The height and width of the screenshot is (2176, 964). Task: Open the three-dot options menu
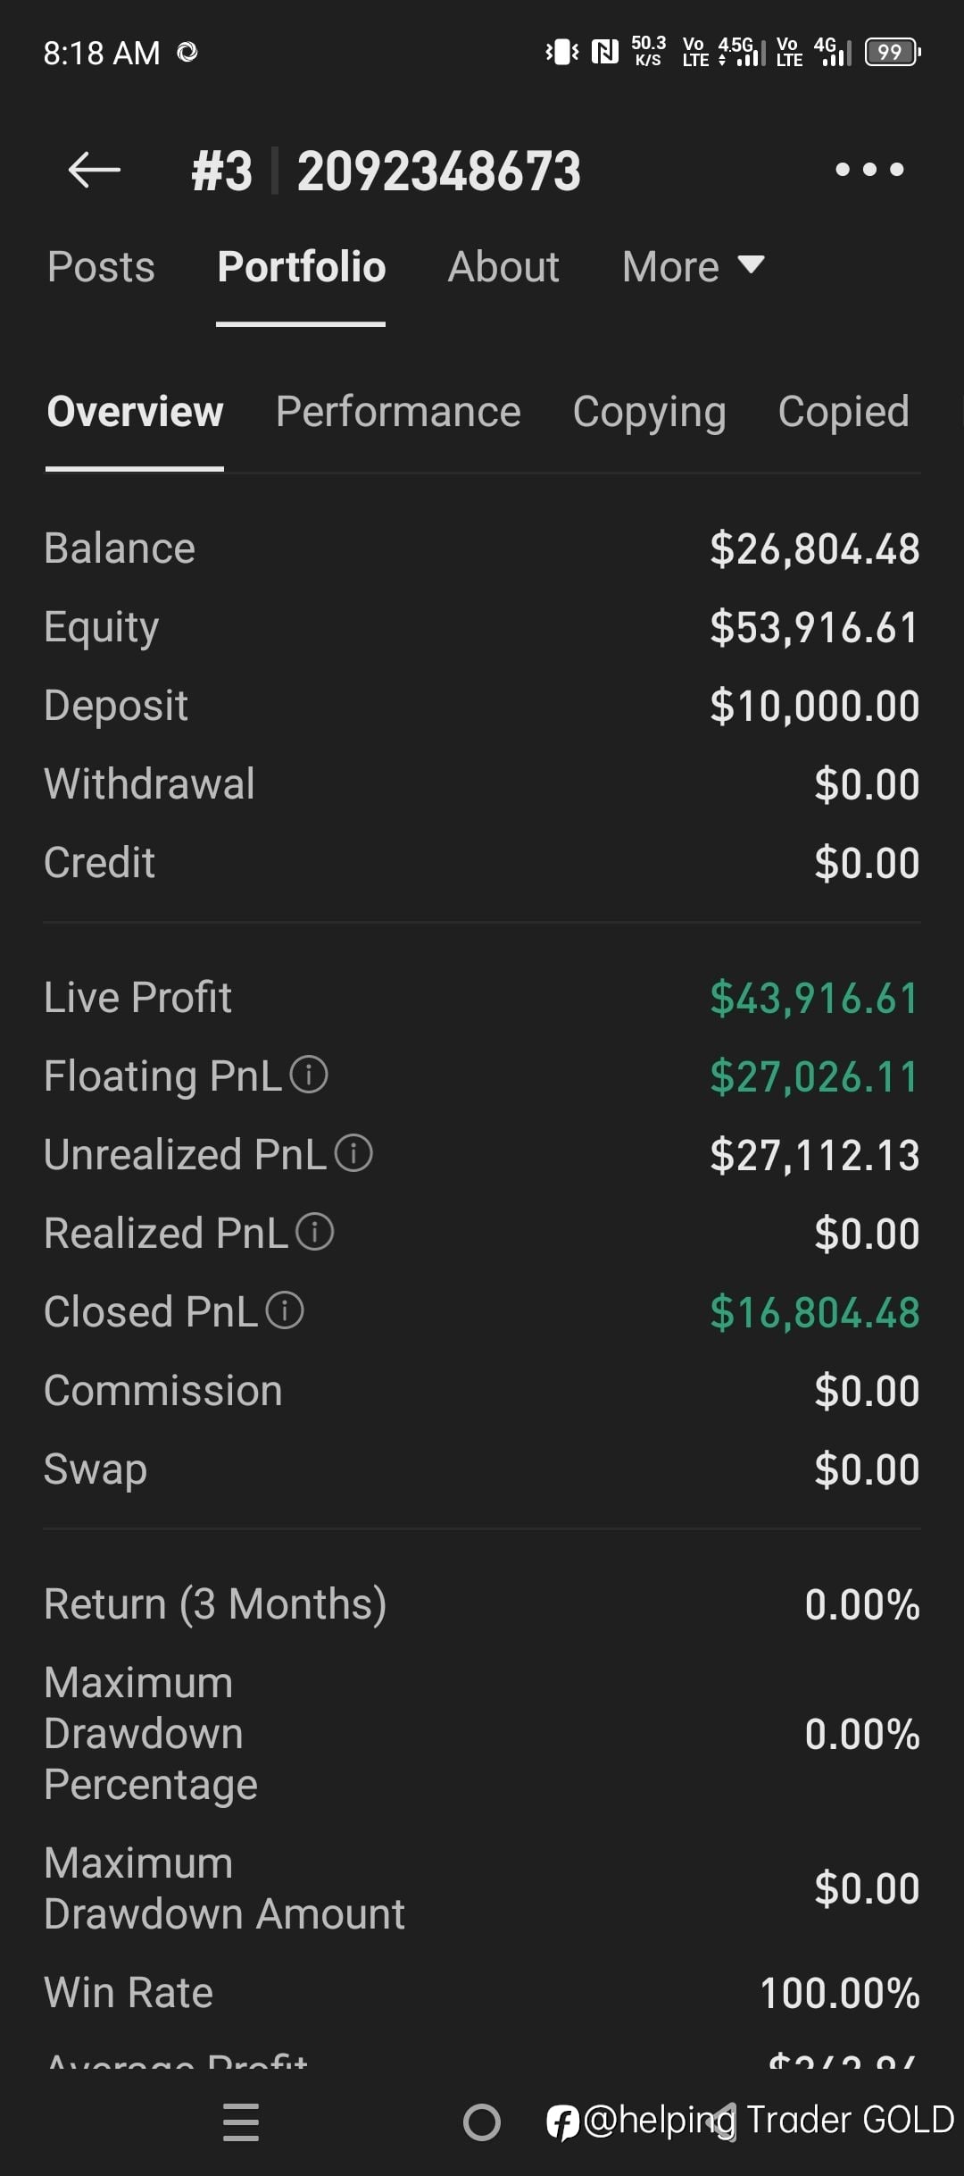point(869,170)
